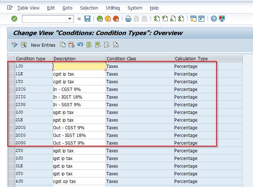Click the green Enter checkmark icon
This screenshot has height=187, width=253.
(x=14, y=19)
